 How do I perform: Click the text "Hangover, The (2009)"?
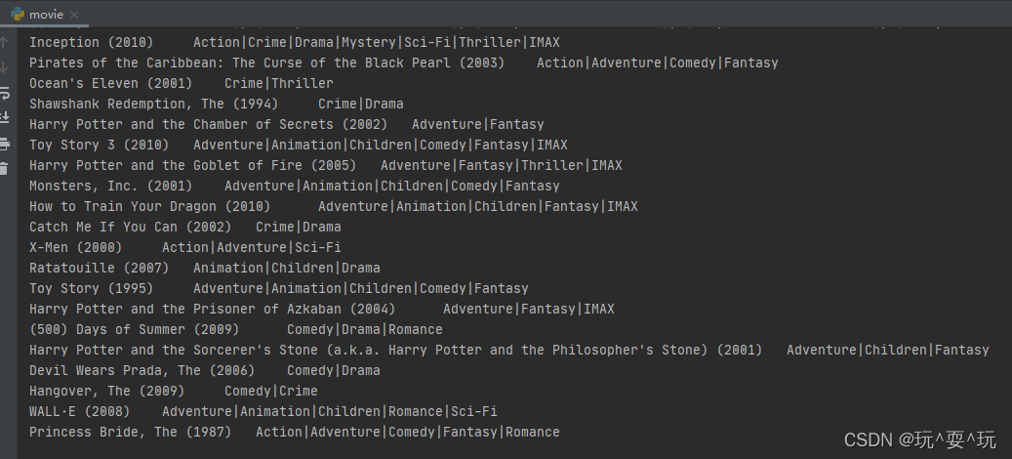[107, 392]
